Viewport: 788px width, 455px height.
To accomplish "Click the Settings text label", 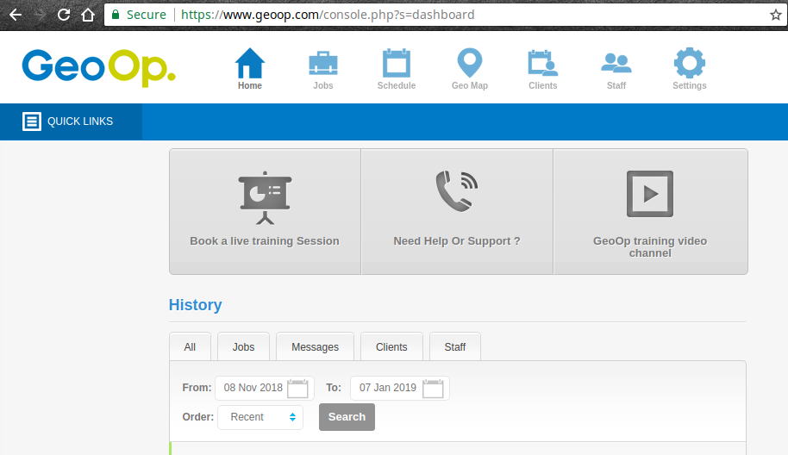I will coord(690,86).
